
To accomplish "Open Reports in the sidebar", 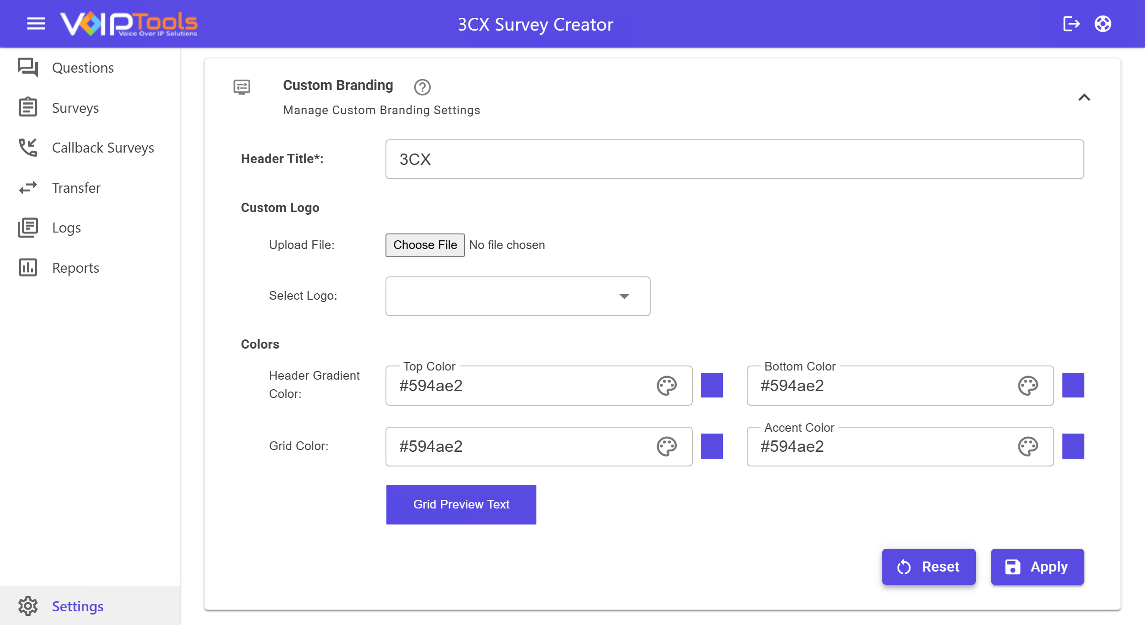I will coord(90,268).
